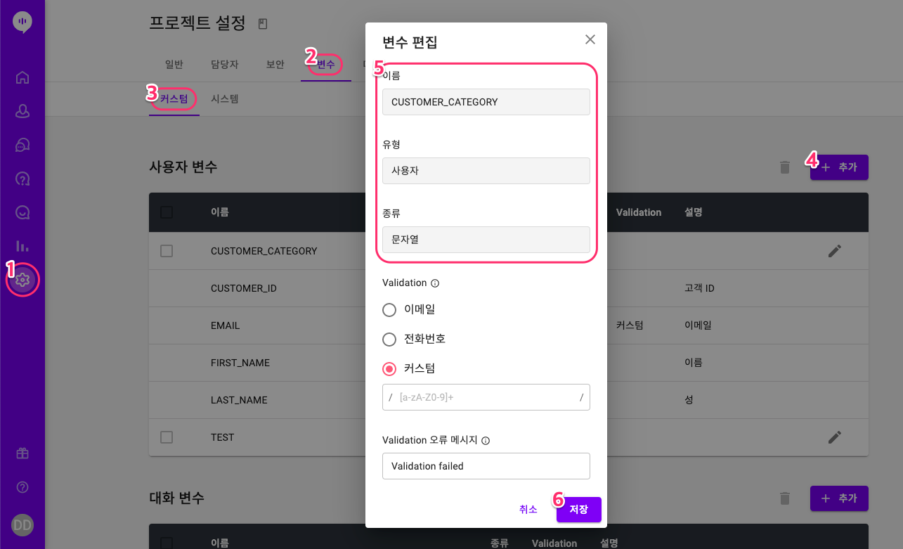
Task: Switch to the 시스템 sub-tab
Action: tap(225, 99)
